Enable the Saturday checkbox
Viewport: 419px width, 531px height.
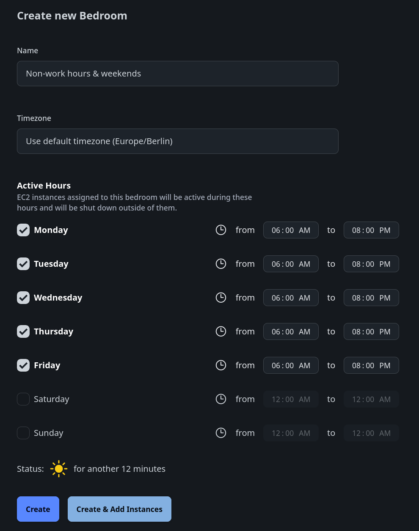coord(23,399)
